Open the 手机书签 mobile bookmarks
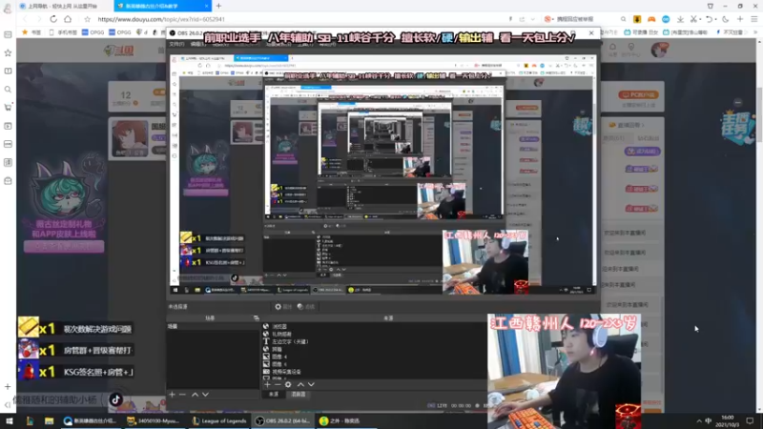The width and height of the screenshot is (763, 429). click(x=63, y=32)
